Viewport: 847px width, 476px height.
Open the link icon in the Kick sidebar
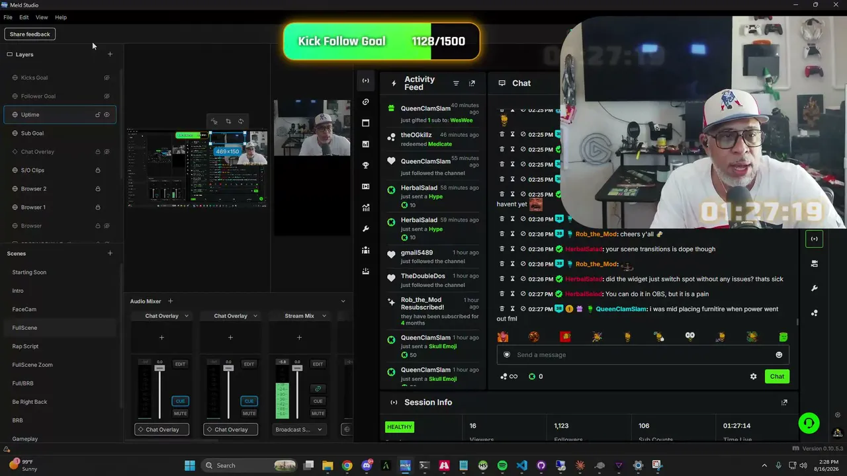click(x=366, y=102)
